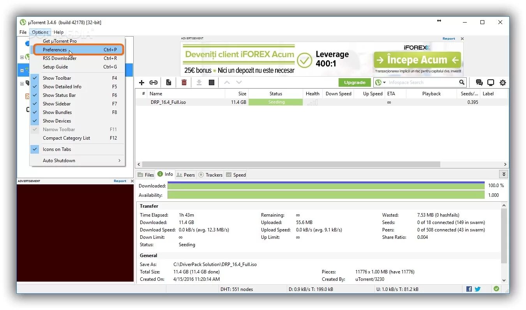The image size is (526, 310).
Task: Toggle Show Sidebar option
Action: point(77,104)
